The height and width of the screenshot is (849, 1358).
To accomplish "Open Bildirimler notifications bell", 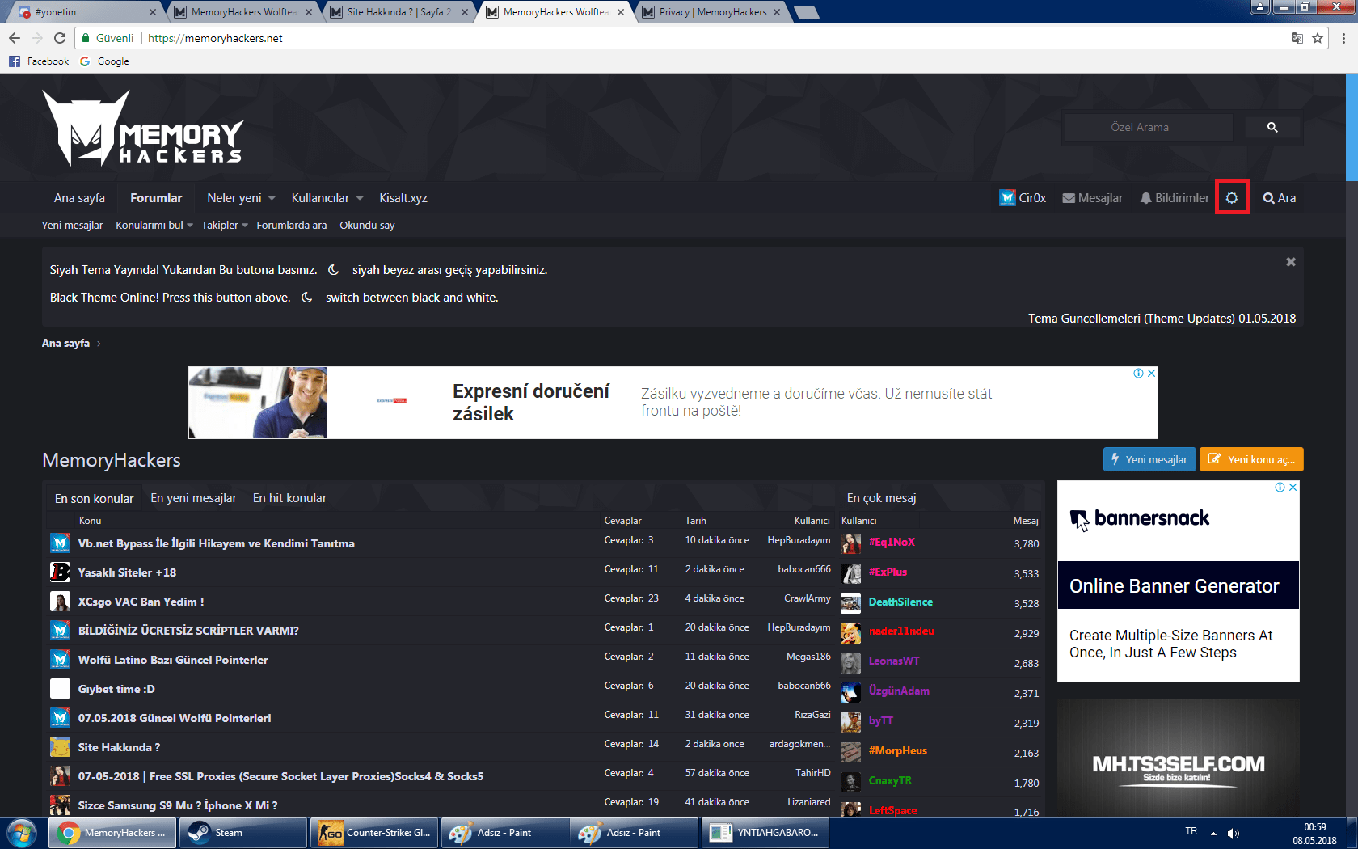I will 1175,198.
